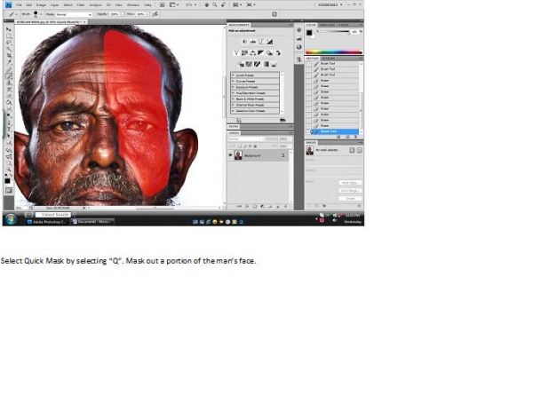Click the taskbar clock
This screenshot has height=411, width=533.
(x=353, y=218)
